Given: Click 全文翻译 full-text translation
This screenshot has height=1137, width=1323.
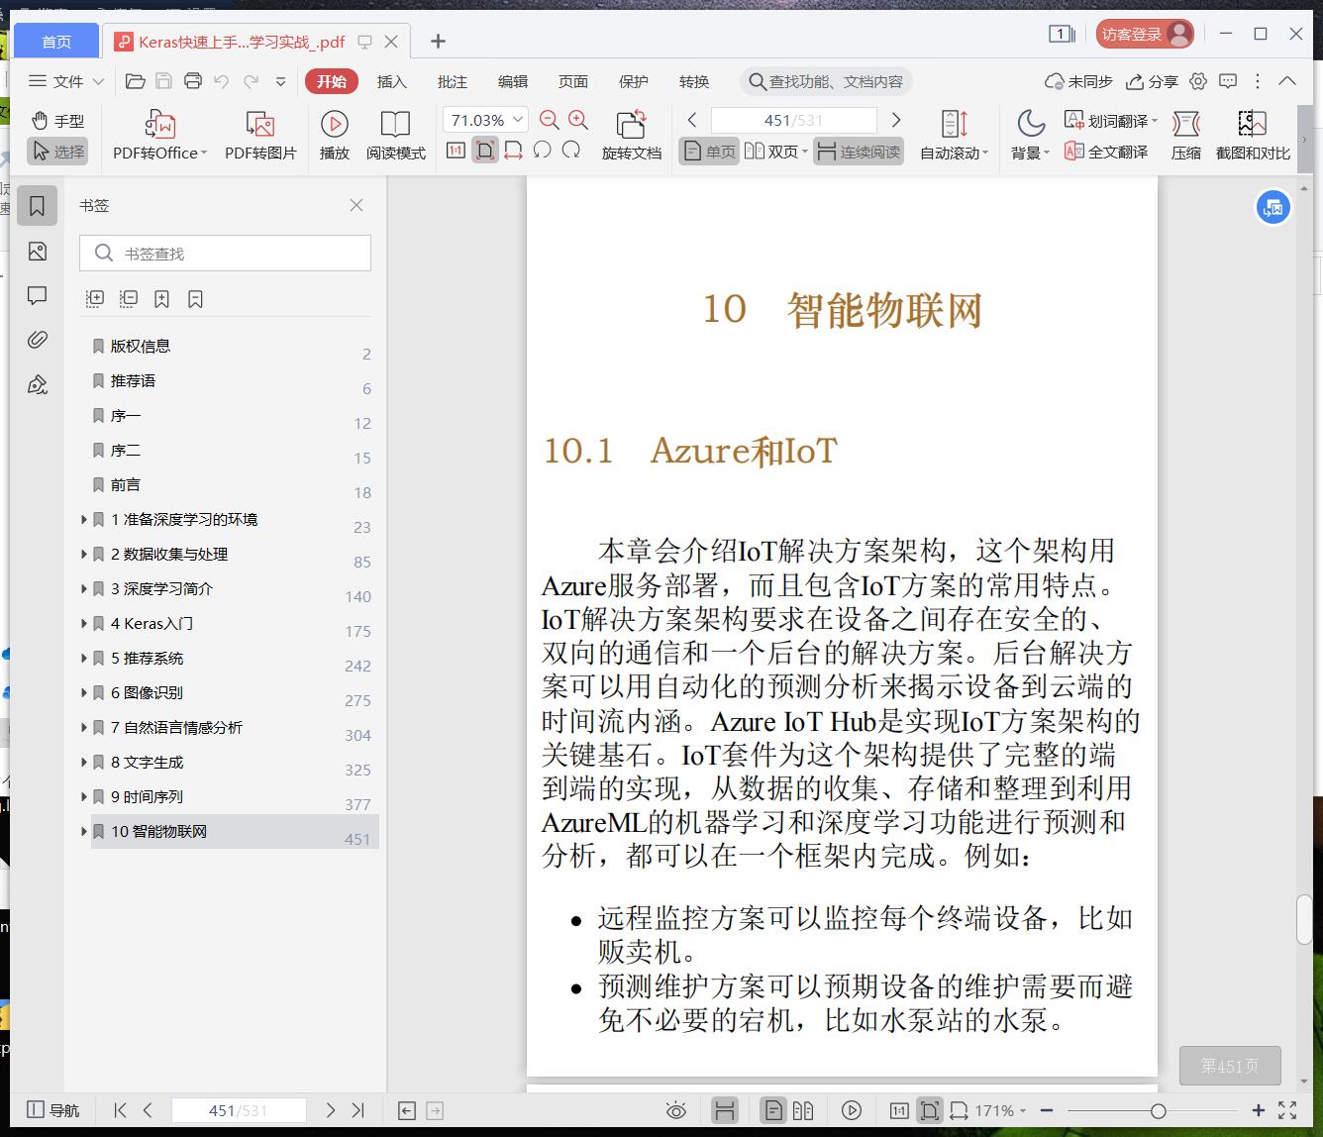Looking at the screenshot, I should point(1106,152).
